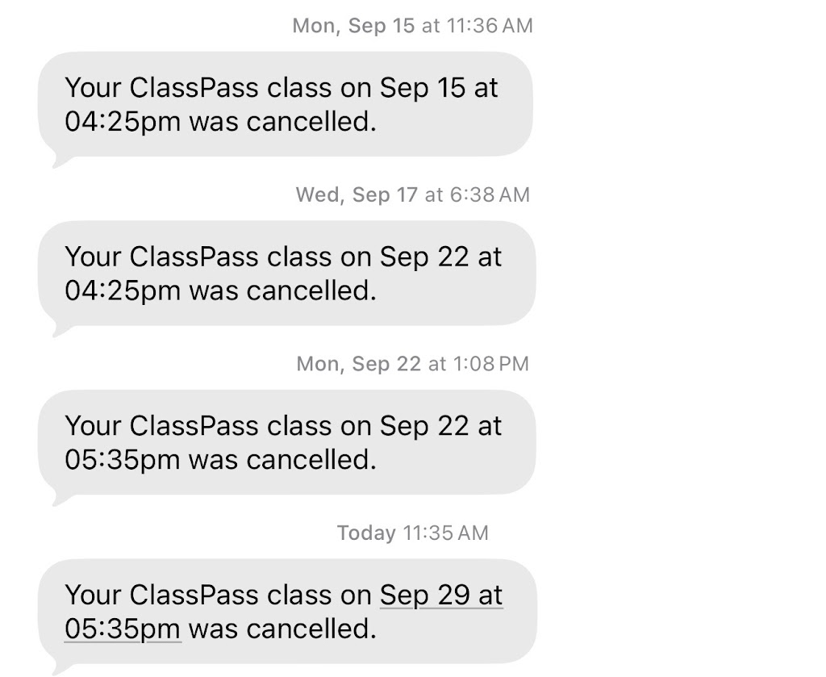Click "05:35pm" in the message received Mon, Sep 22
The width and height of the screenshot is (826, 677).
123,460
